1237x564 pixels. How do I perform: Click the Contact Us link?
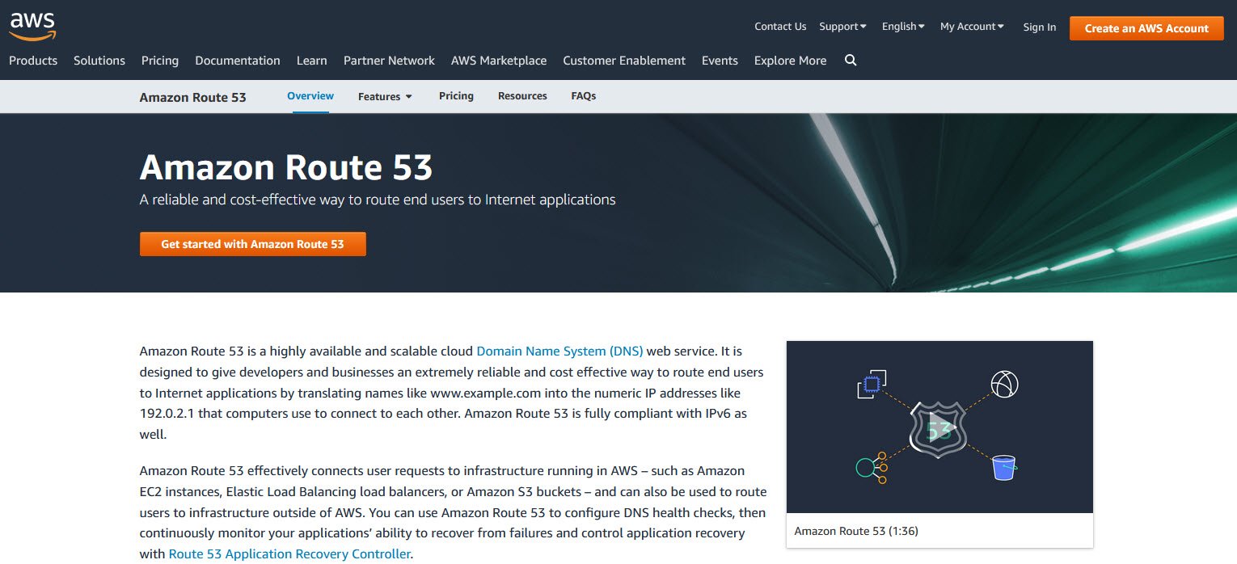tap(780, 27)
